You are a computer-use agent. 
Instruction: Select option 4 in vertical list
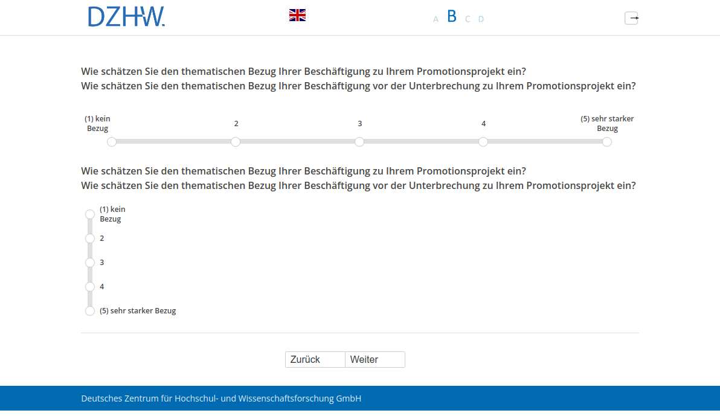pos(90,287)
